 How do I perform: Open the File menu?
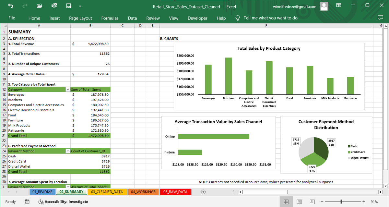tap(12, 18)
